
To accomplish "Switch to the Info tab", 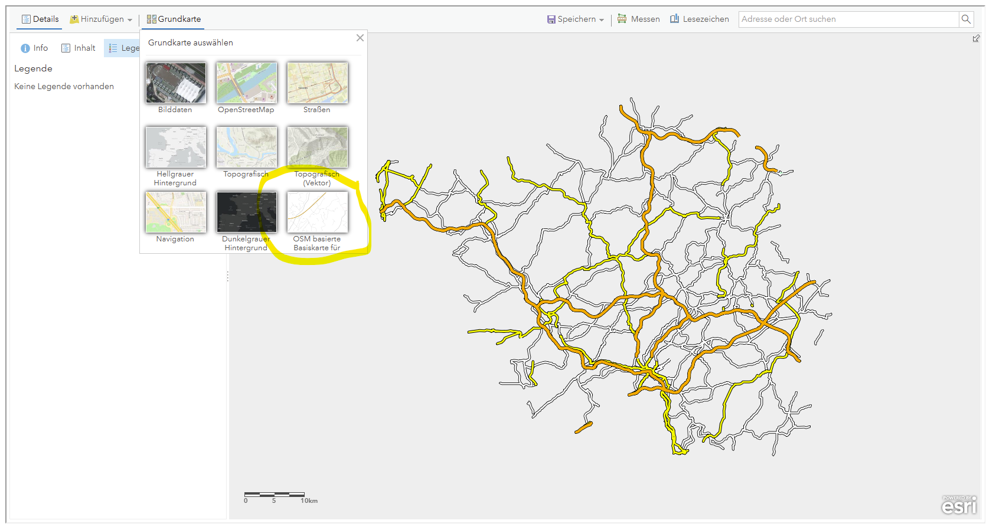I will tap(34, 48).
